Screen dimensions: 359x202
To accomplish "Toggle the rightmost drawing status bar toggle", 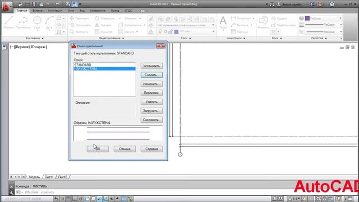I will 130,199.
